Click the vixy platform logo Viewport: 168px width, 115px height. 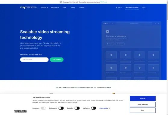[x=28, y=7]
